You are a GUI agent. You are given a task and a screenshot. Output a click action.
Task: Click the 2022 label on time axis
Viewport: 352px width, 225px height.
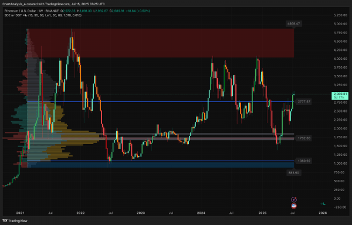point(80,213)
